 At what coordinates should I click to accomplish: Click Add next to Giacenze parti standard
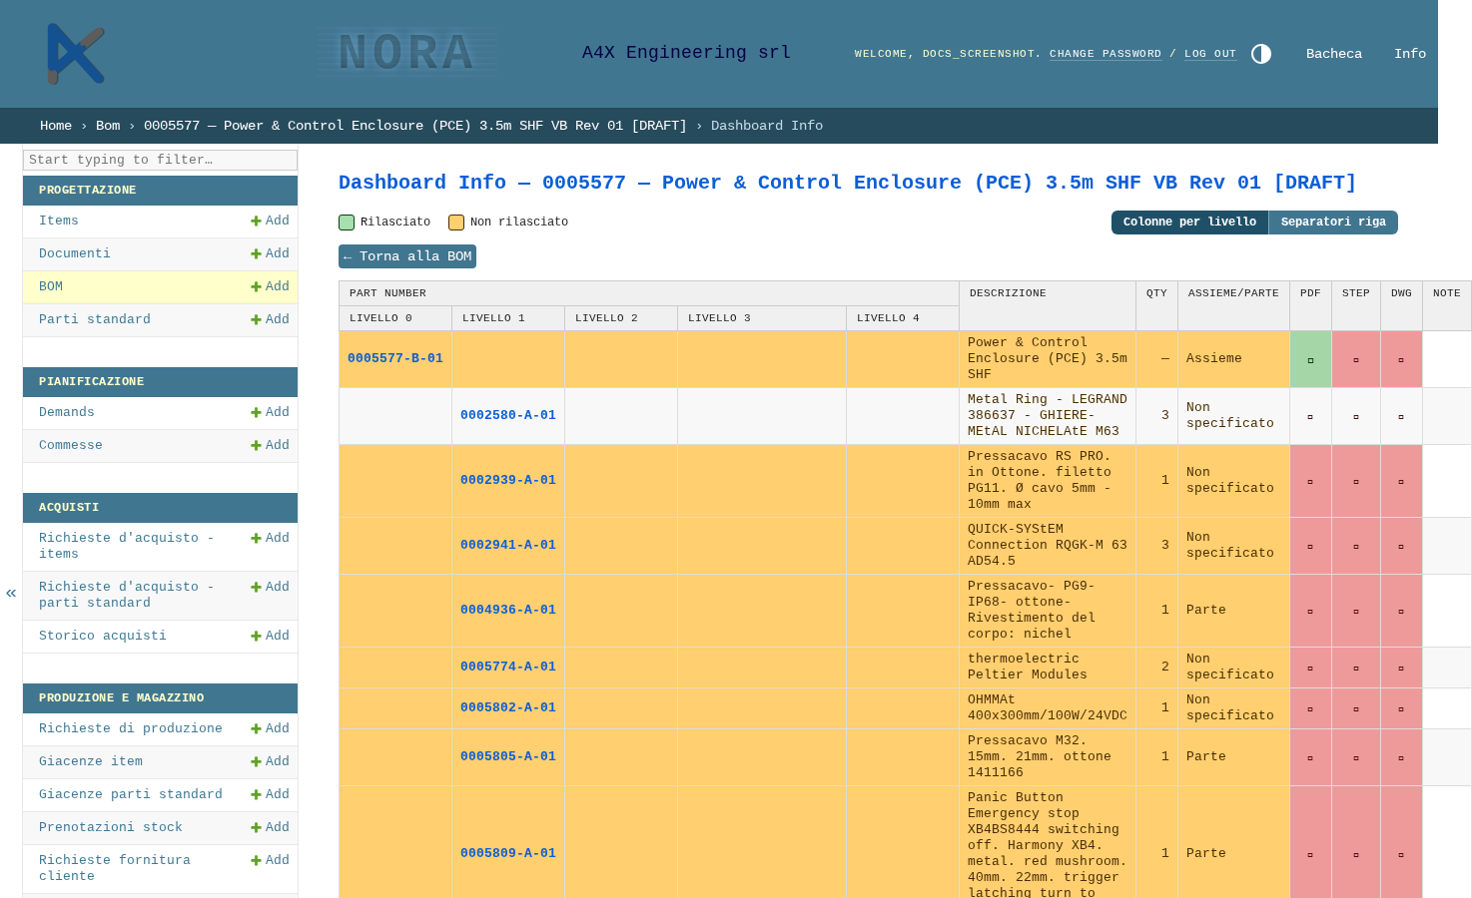click(270, 794)
